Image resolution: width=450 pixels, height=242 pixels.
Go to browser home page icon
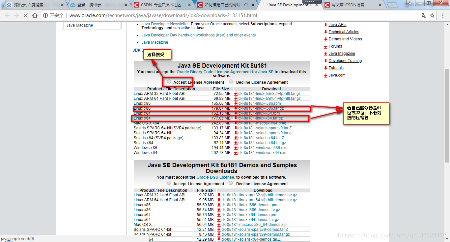[x=35, y=15]
